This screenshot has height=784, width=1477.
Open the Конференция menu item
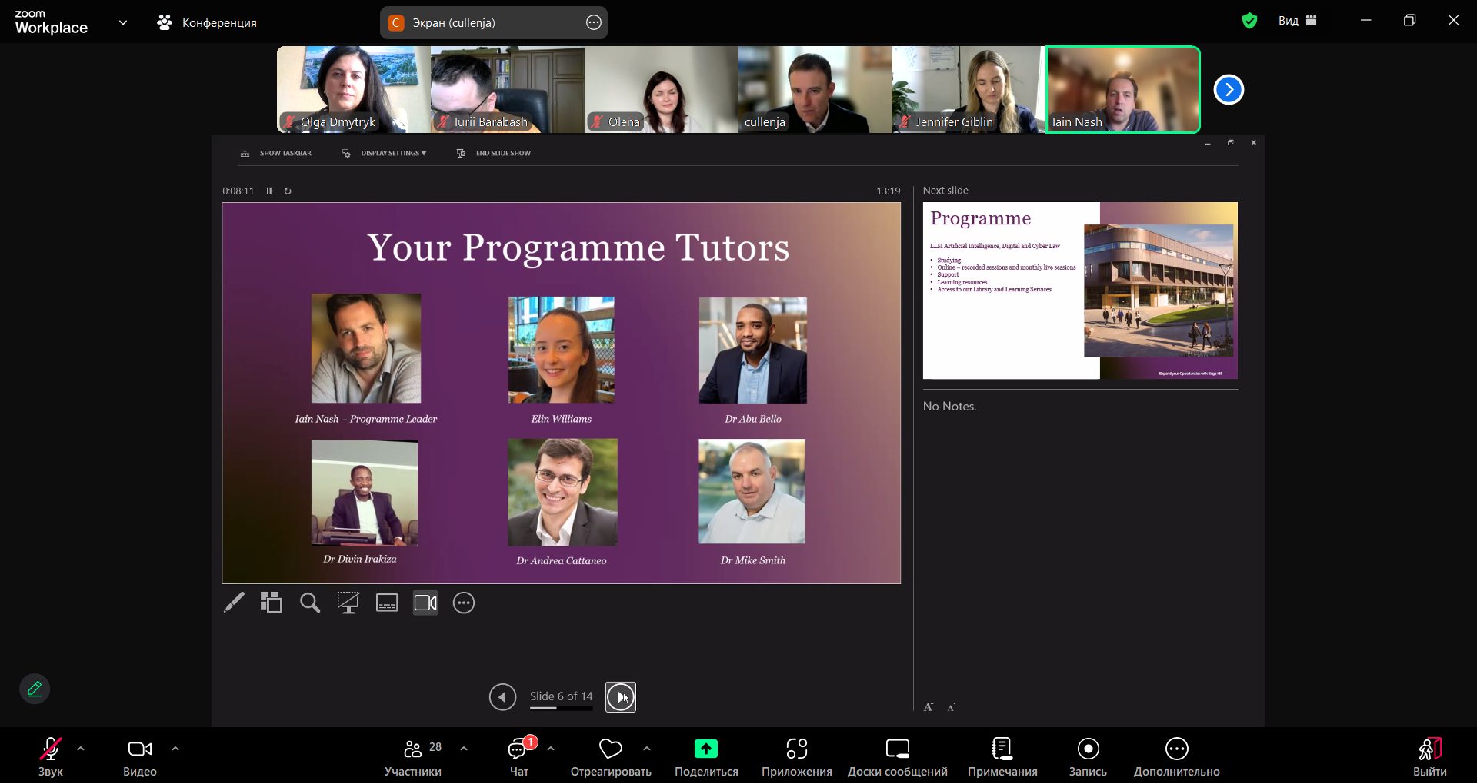click(x=207, y=23)
